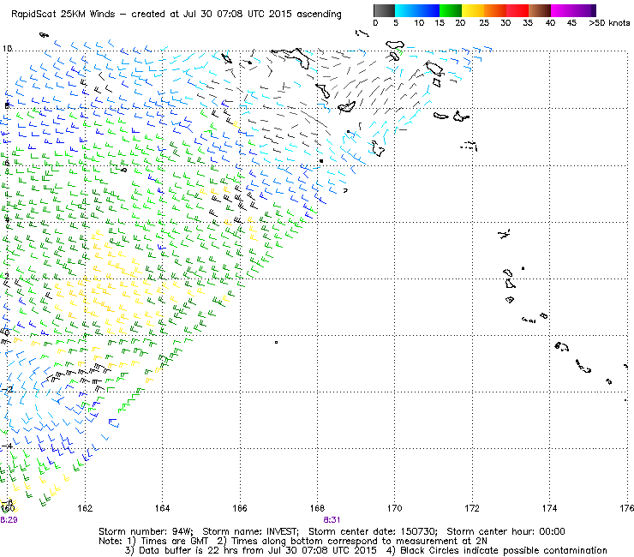Image resolution: width=634 pixels, height=557 pixels.
Task: Click the chart title 'RapidScat 25KM Winds'
Action: [64, 15]
